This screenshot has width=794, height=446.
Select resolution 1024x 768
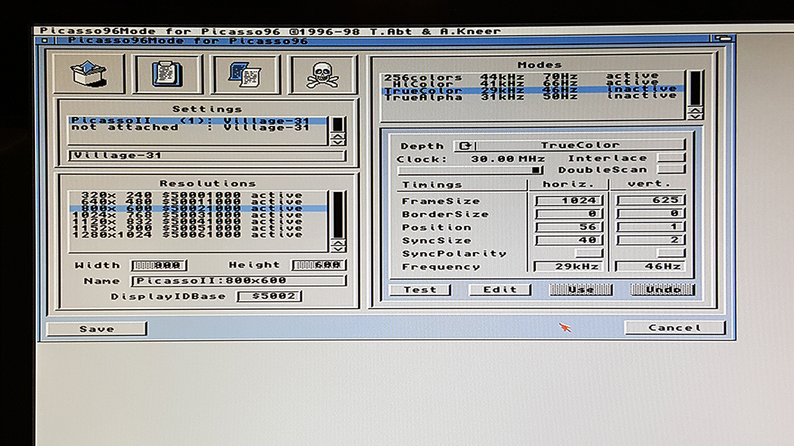pos(198,215)
